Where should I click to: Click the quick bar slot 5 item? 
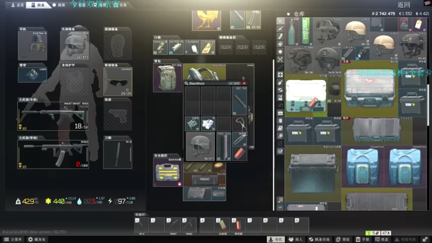pyautogui.click(x=222, y=225)
